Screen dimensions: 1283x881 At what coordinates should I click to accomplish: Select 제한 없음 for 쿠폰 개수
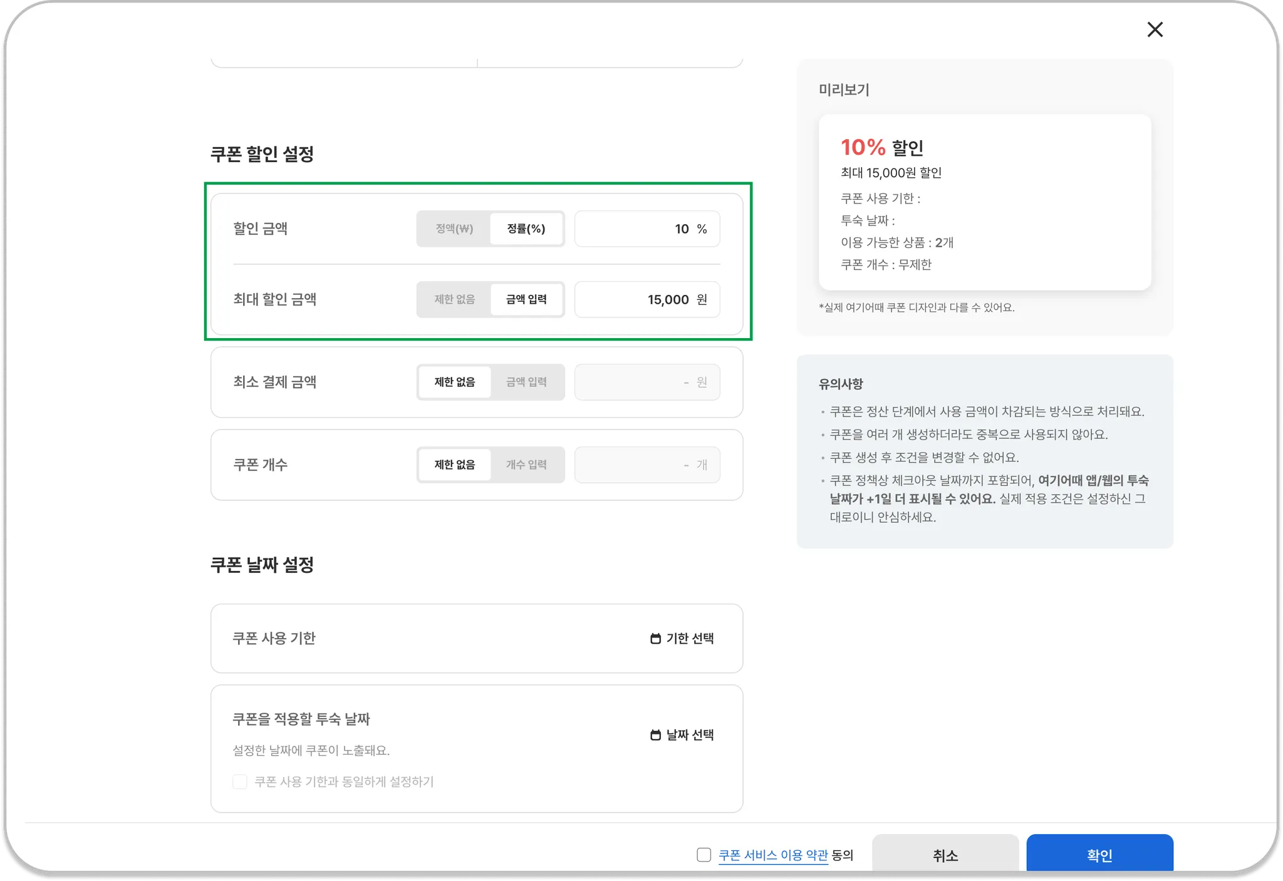click(x=454, y=465)
